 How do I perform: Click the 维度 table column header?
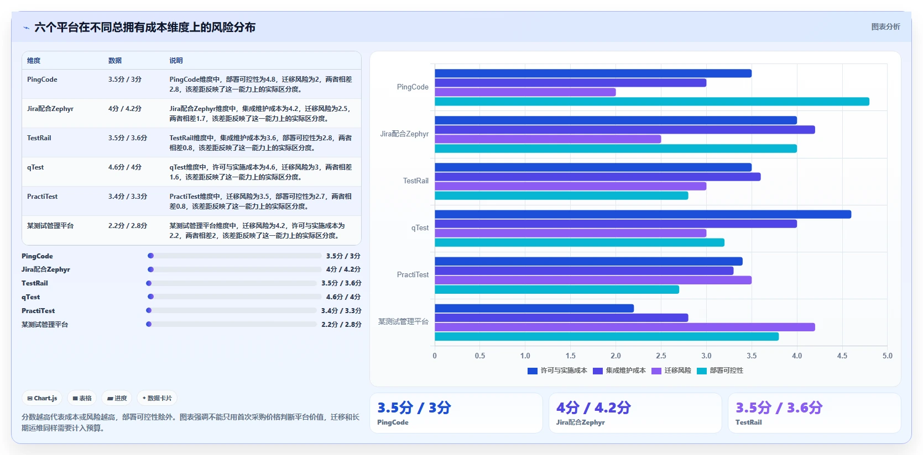[x=34, y=61]
